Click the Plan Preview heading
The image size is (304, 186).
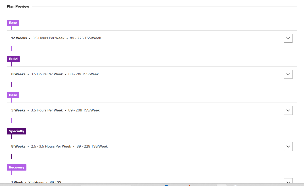pos(18,6)
